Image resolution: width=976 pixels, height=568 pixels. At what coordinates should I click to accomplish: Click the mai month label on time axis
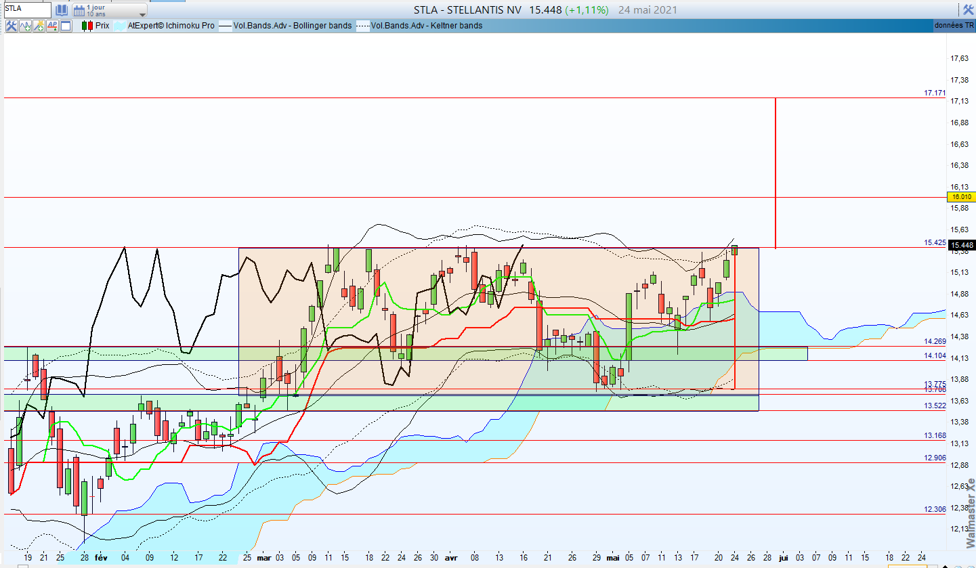(613, 558)
